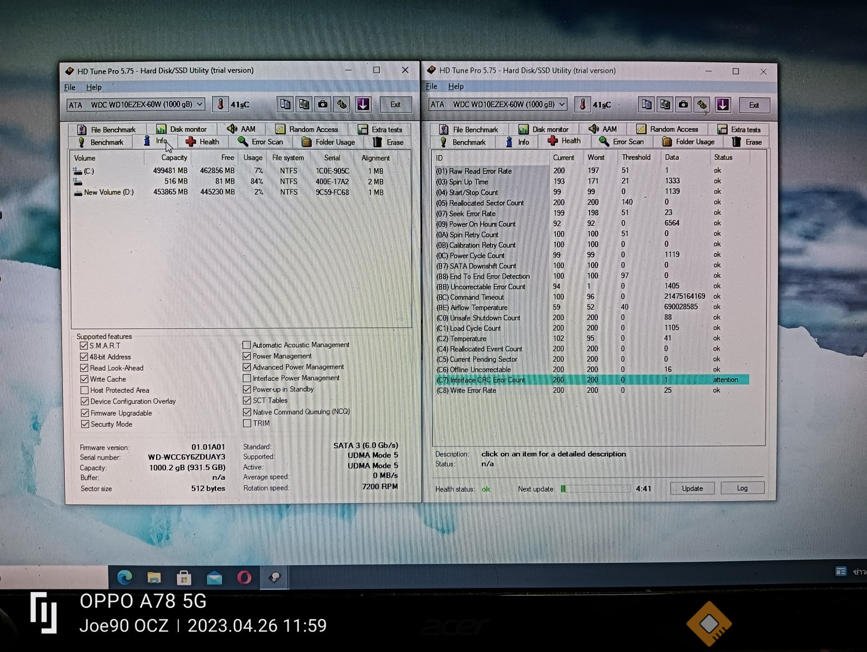Image resolution: width=867 pixels, height=652 pixels.
Task: Click copy-to-clipboard icon in left HD Tune window
Action: 285,104
